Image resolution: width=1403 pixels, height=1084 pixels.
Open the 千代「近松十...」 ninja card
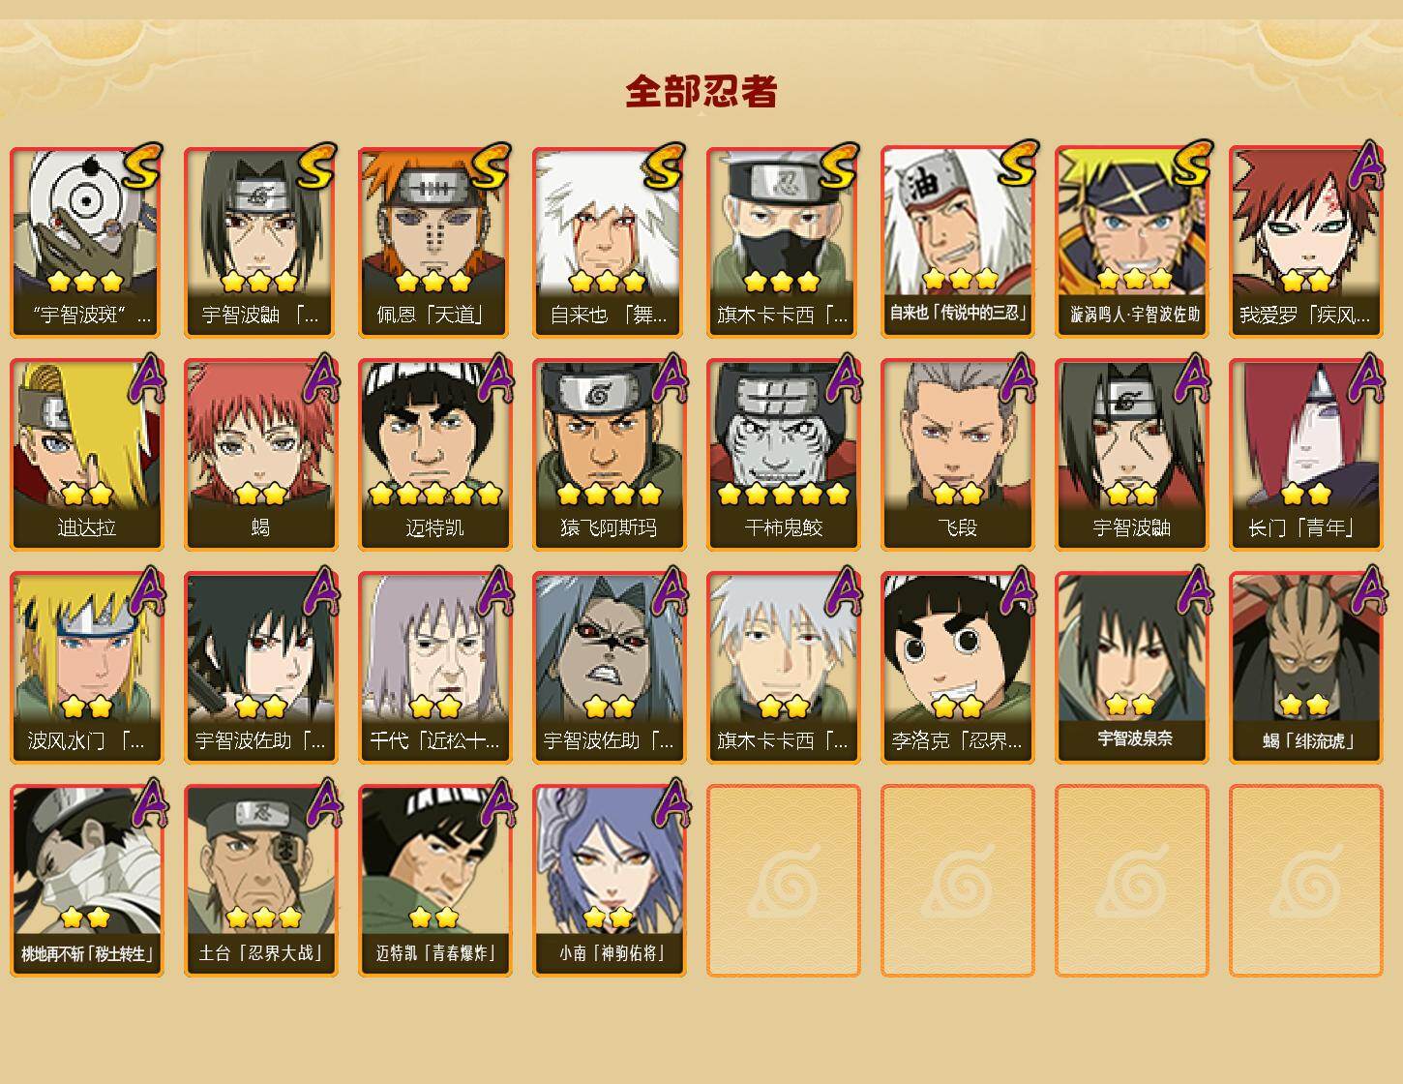(x=435, y=668)
